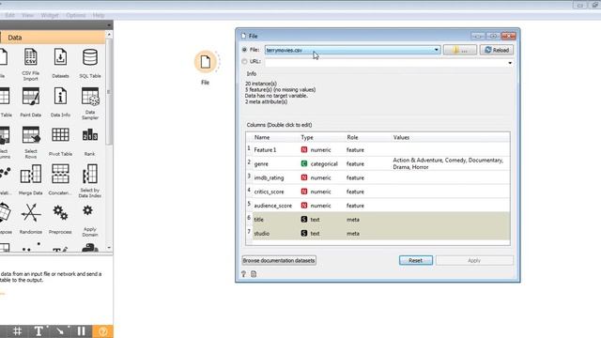Click the Role column header
The image size is (601, 338).
pyautogui.click(x=353, y=137)
